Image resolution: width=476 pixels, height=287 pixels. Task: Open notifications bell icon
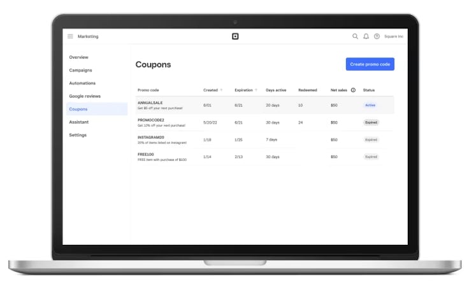click(366, 36)
